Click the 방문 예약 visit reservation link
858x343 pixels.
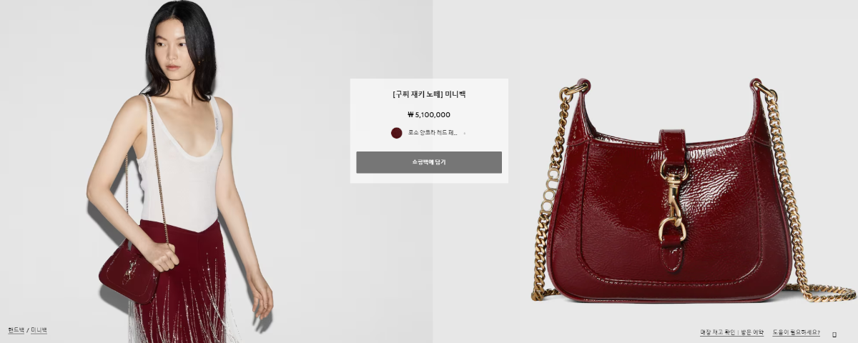click(751, 332)
